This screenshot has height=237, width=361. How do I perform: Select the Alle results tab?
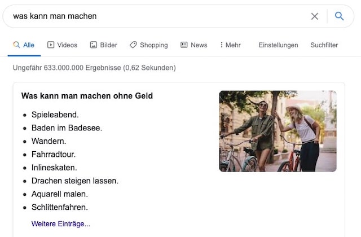(x=28, y=45)
